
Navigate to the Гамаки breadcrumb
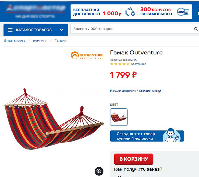[61, 41]
